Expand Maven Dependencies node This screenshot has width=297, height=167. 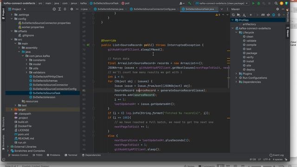(236, 82)
